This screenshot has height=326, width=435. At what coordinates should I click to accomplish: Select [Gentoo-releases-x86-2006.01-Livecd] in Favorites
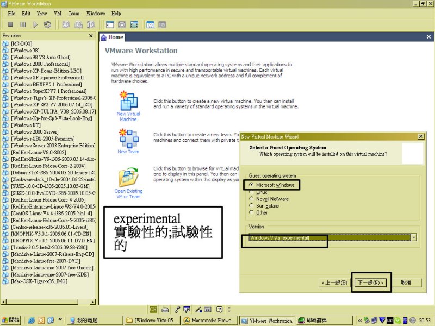click(49, 227)
